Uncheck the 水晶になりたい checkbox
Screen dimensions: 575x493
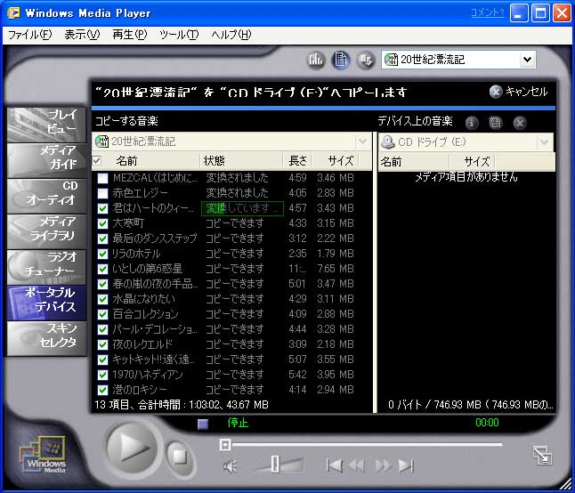pos(102,299)
